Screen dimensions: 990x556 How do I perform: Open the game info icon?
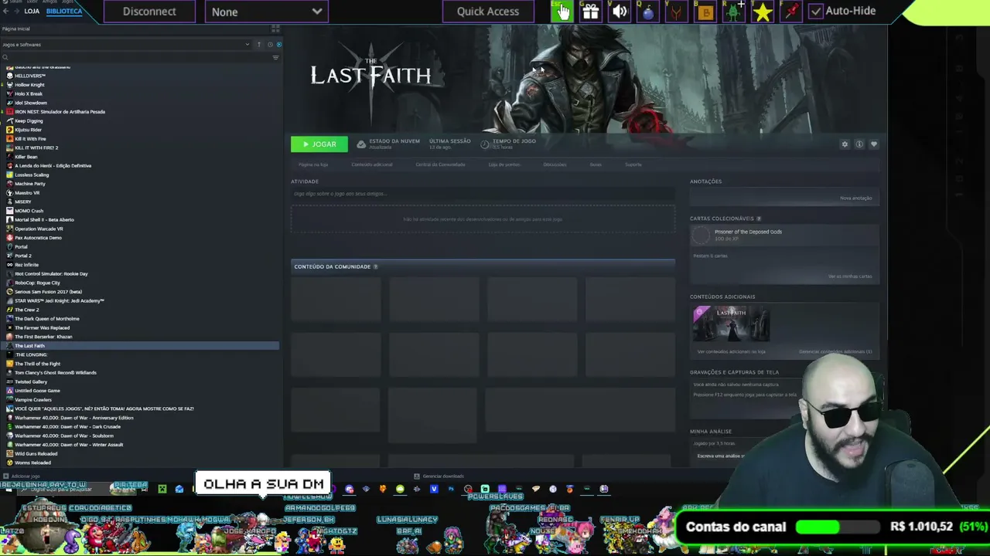[859, 144]
